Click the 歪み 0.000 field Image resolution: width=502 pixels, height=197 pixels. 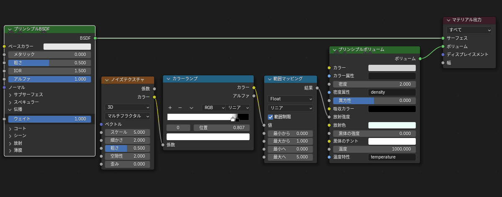coord(127,164)
